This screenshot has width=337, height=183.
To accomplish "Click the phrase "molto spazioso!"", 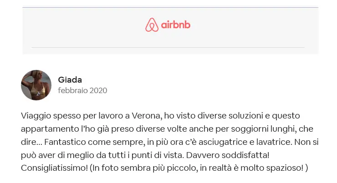I will (272, 168).
